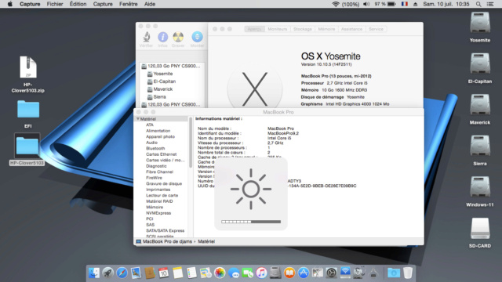The height and width of the screenshot is (282, 502).
Task: Click the date 'Sam. 10 juil. 10:35'
Action: coord(446,4)
